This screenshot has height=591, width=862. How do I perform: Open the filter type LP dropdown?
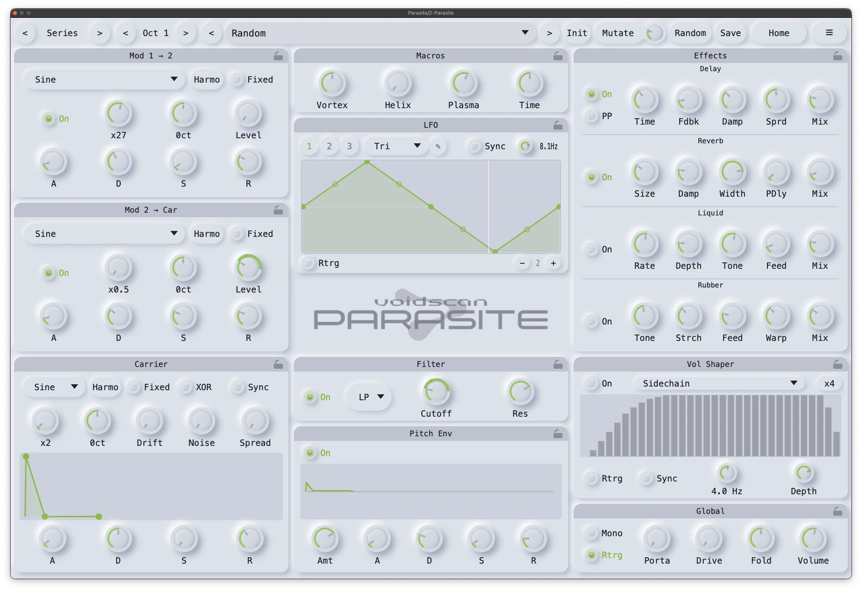click(x=369, y=397)
